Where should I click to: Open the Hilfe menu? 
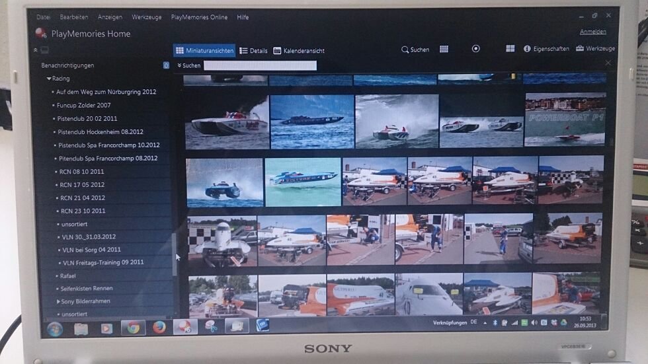[243, 17]
